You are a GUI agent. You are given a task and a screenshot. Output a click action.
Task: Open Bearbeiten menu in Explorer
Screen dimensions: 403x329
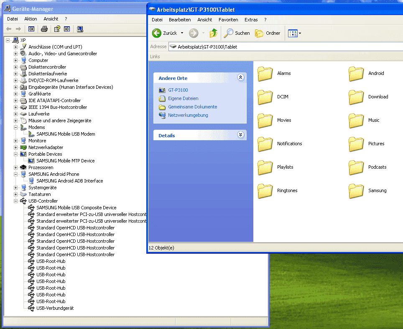point(180,20)
